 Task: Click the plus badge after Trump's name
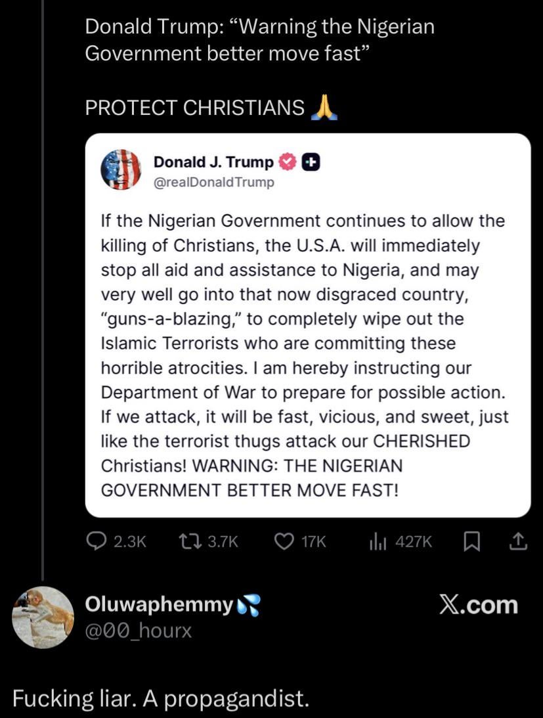[x=311, y=162]
